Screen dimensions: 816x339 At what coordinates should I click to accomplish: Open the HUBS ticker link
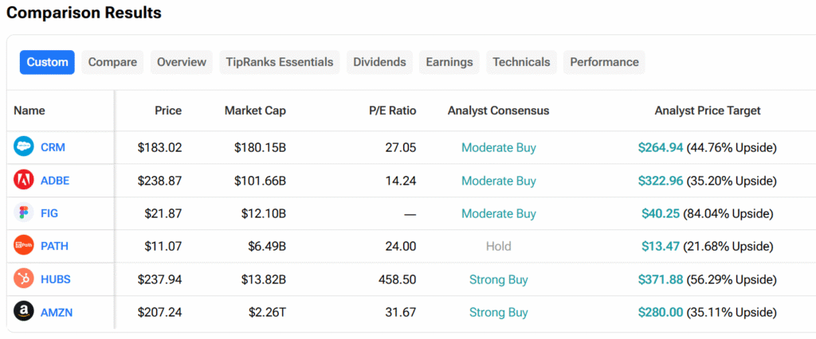pos(56,279)
